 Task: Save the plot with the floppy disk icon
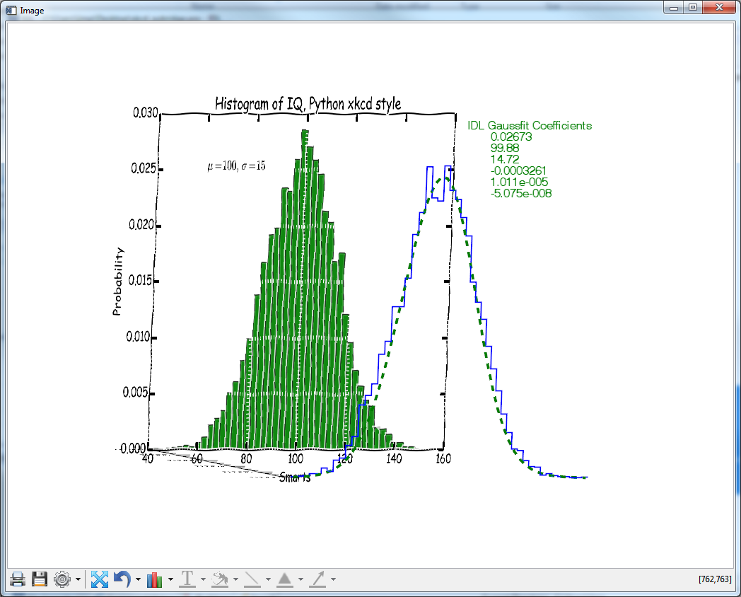pos(40,579)
